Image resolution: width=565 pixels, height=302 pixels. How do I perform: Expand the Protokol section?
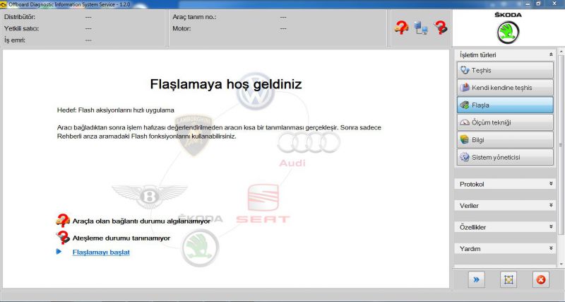[506, 184]
